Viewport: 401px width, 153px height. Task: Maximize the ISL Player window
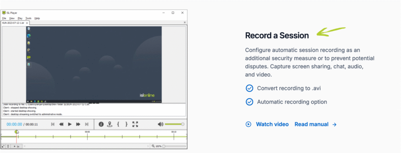point(173,13)
